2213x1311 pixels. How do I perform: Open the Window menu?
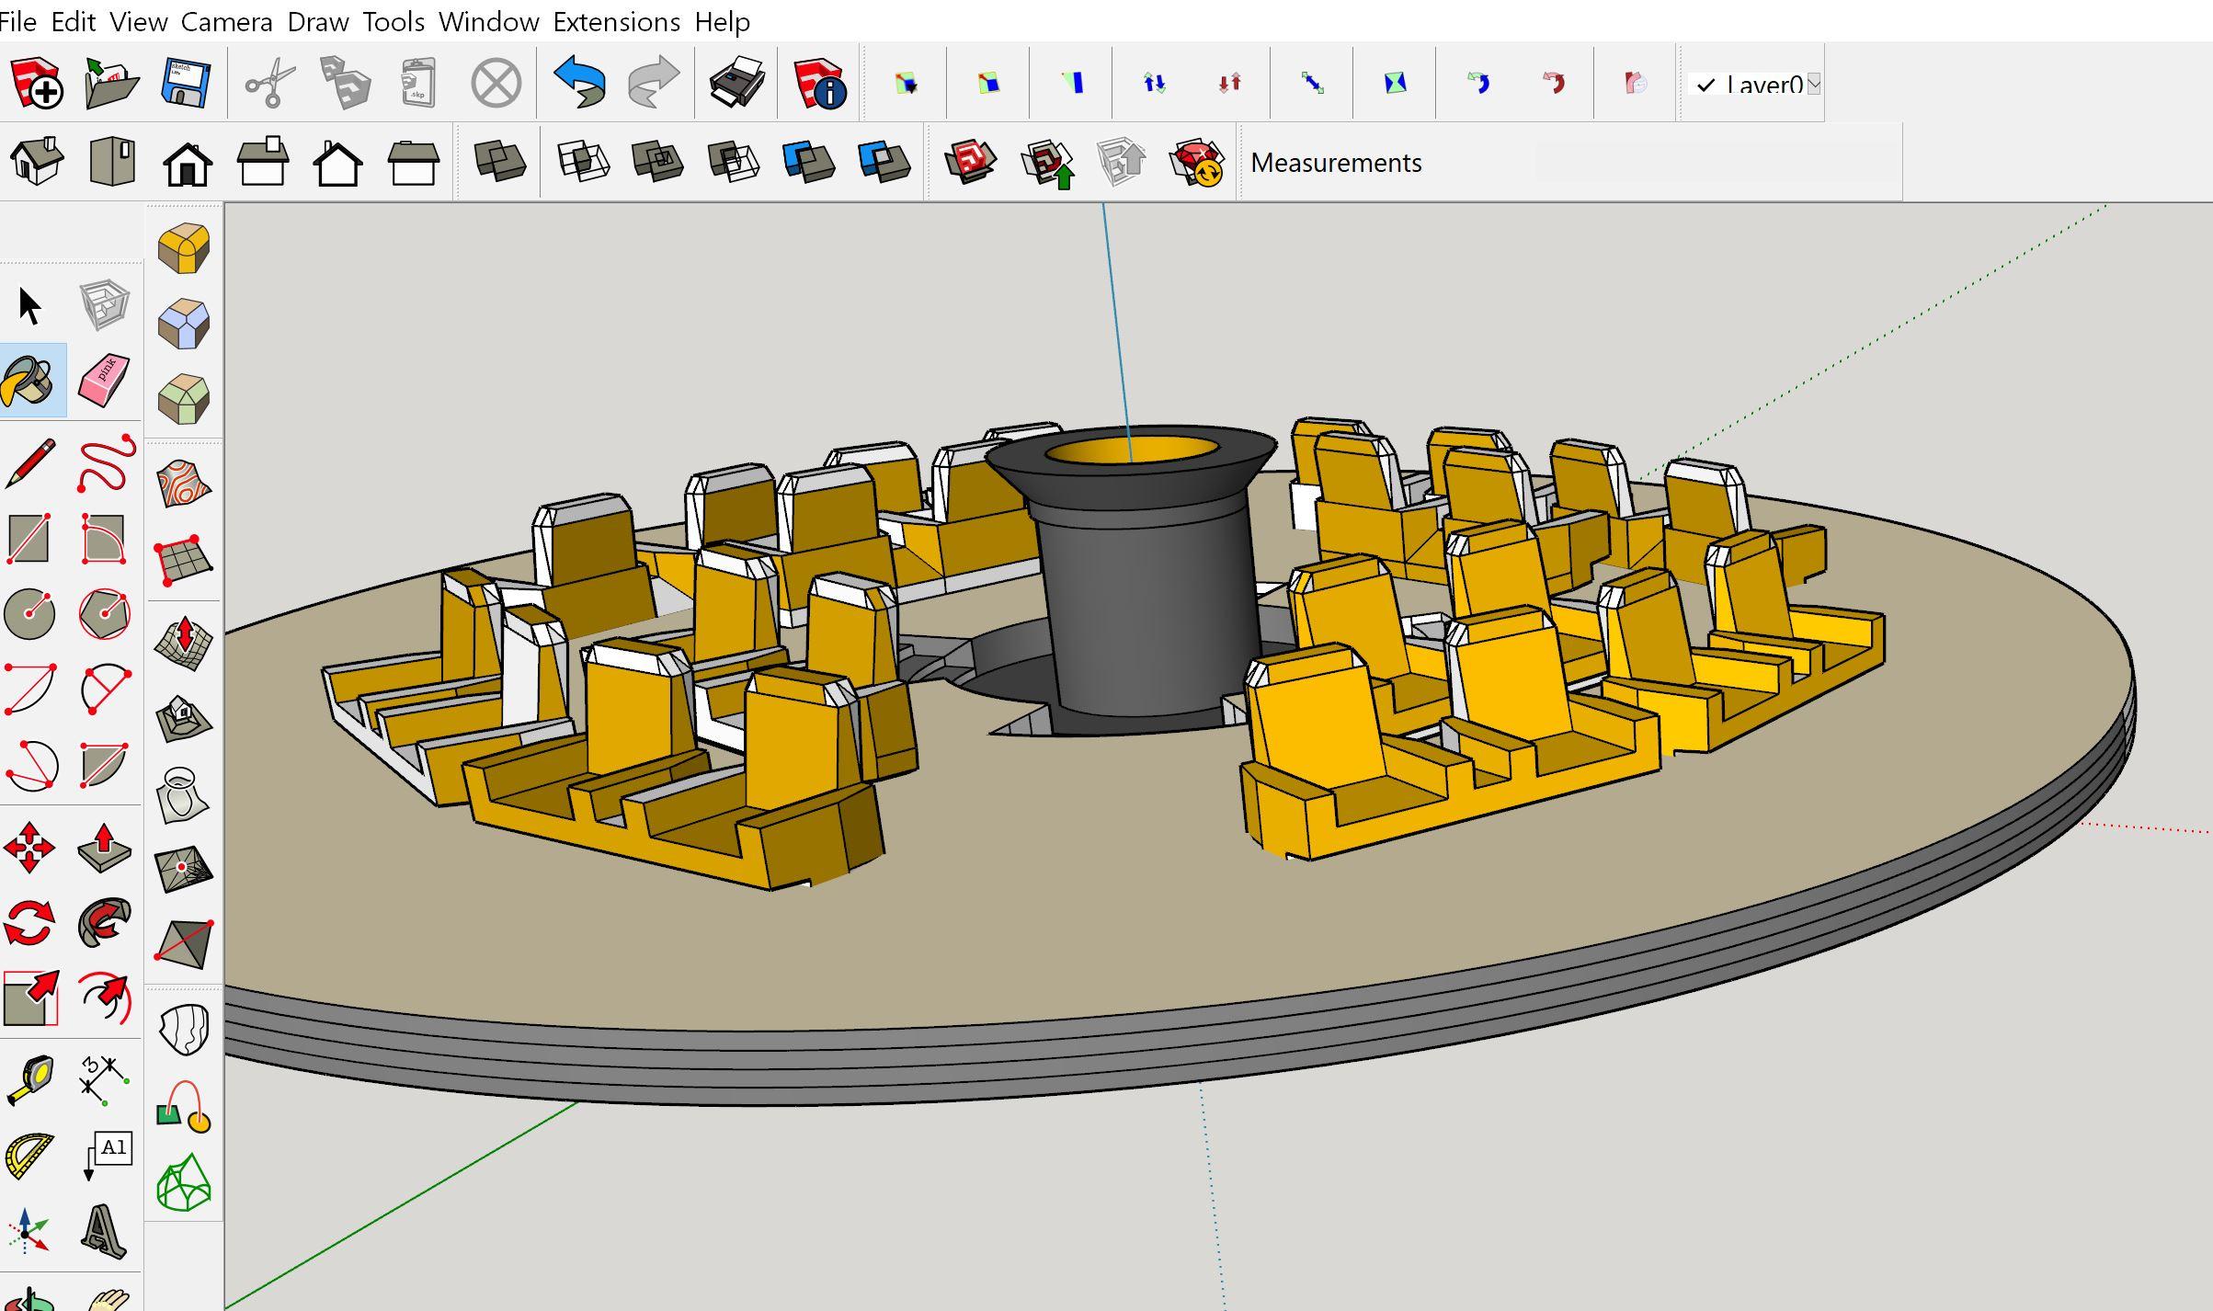[489, 21]
